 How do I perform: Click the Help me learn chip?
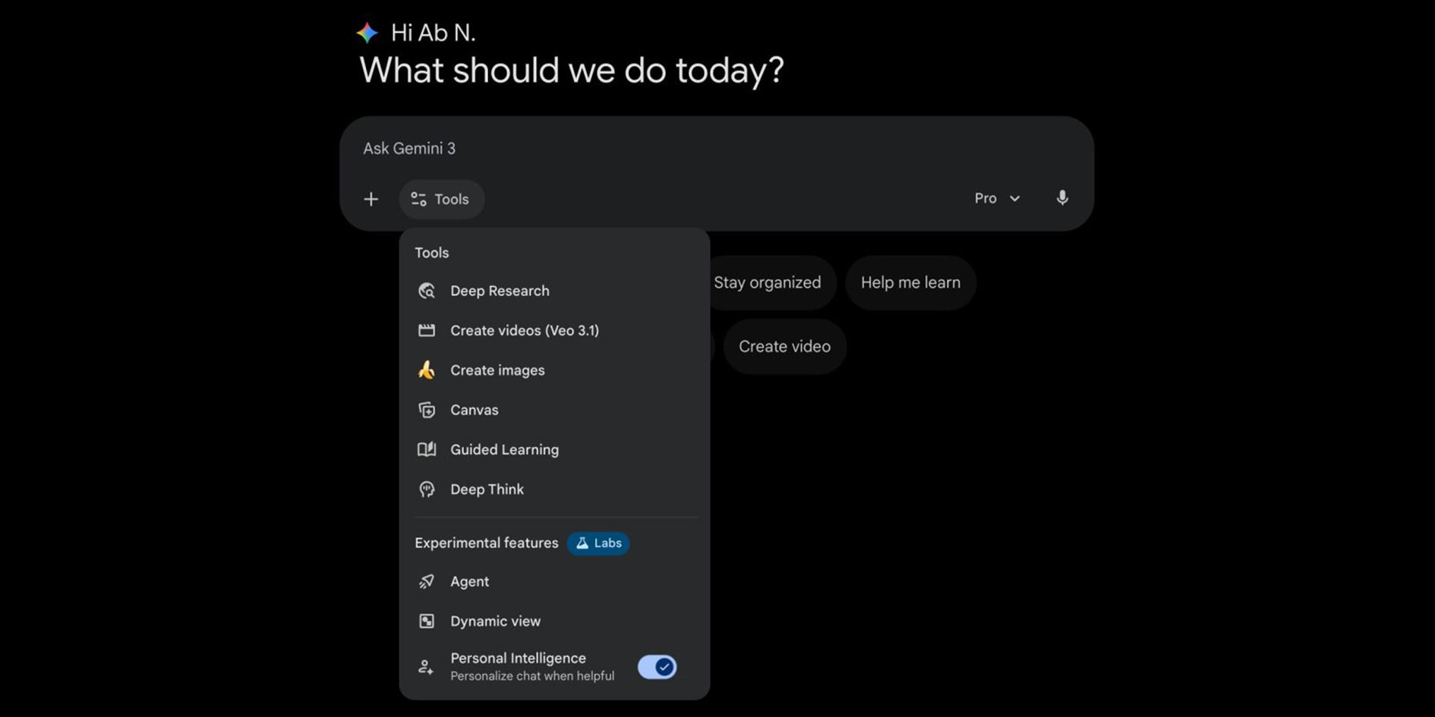click(910, 282)
